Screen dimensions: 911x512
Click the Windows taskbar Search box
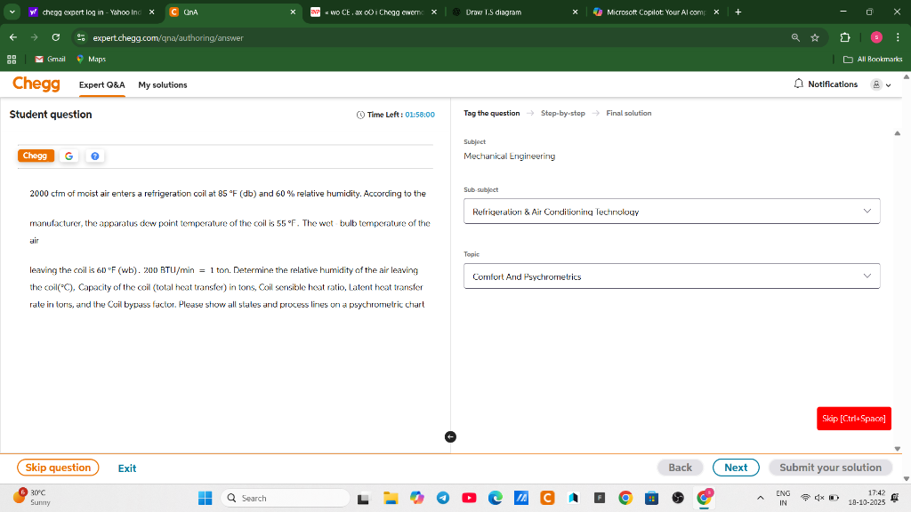click(286, 498)
